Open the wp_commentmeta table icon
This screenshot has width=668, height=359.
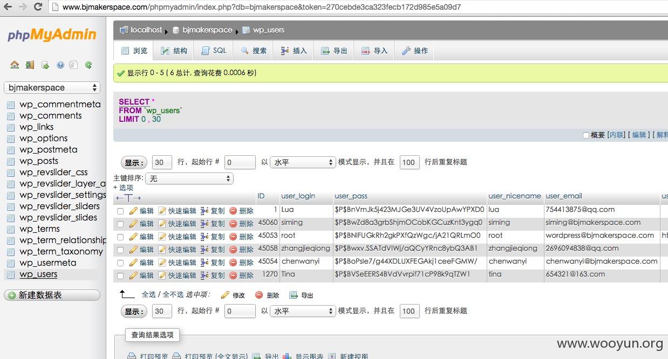coord(11,105)
